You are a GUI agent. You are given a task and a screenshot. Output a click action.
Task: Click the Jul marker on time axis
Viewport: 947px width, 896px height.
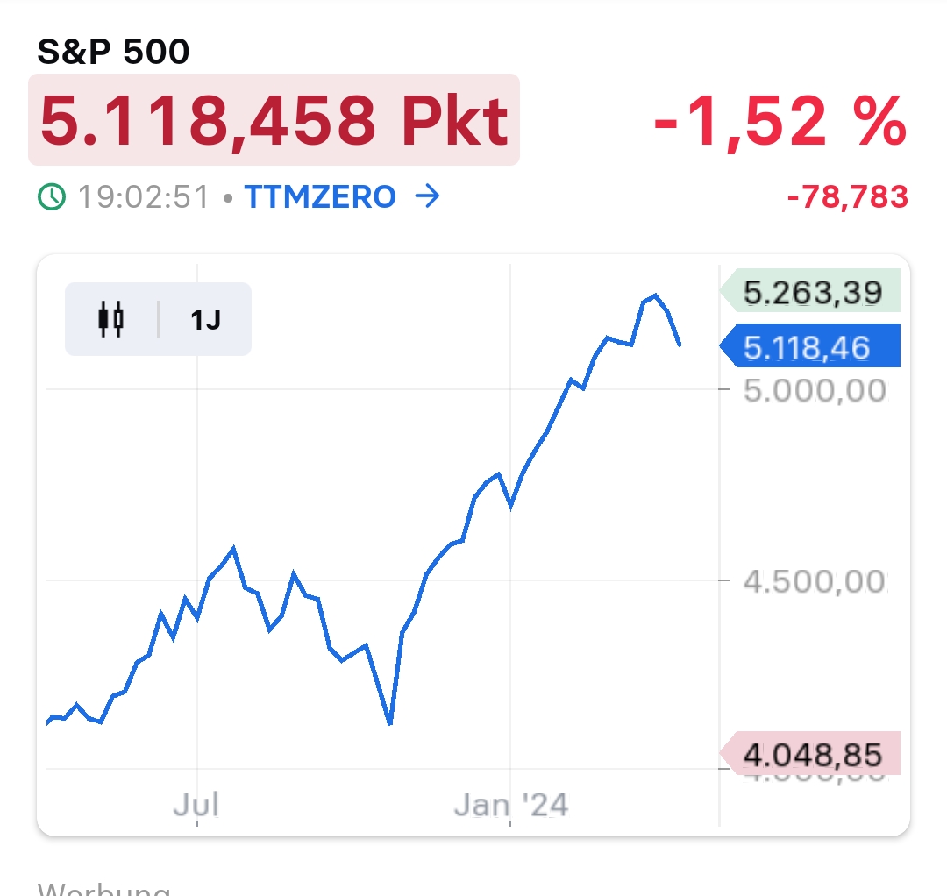pyautogui.click(x=196, y=804)
